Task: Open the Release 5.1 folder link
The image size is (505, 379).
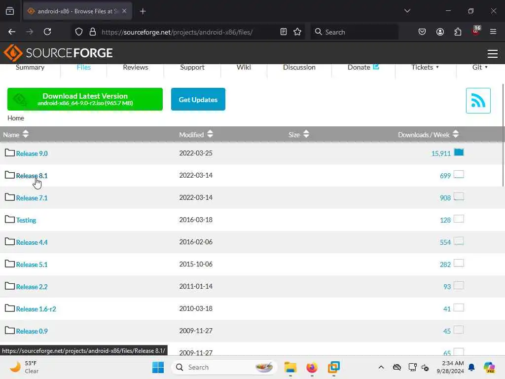Action: click(x=32, y=265)
